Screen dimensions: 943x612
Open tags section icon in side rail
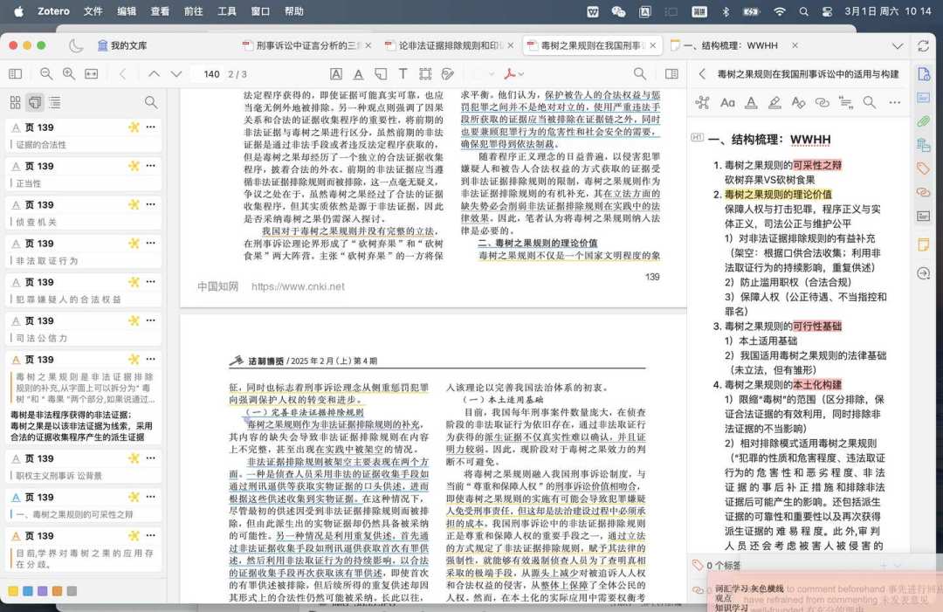[924, 168]
